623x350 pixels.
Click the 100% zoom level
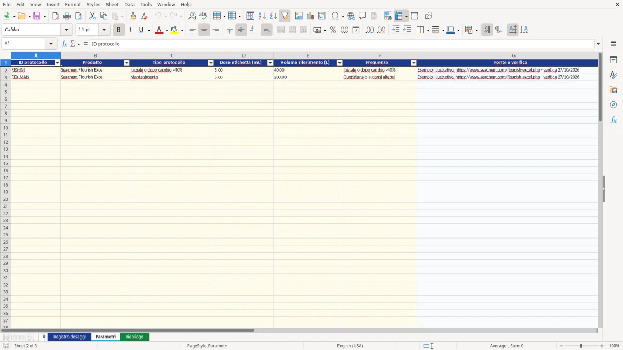click(614, 346)
